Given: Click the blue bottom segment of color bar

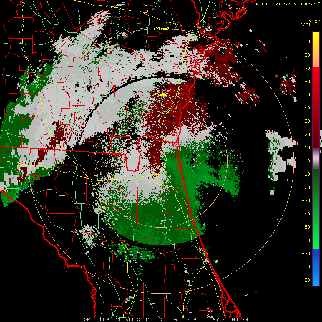Looking at the screenshot, I should pos(316,268).
